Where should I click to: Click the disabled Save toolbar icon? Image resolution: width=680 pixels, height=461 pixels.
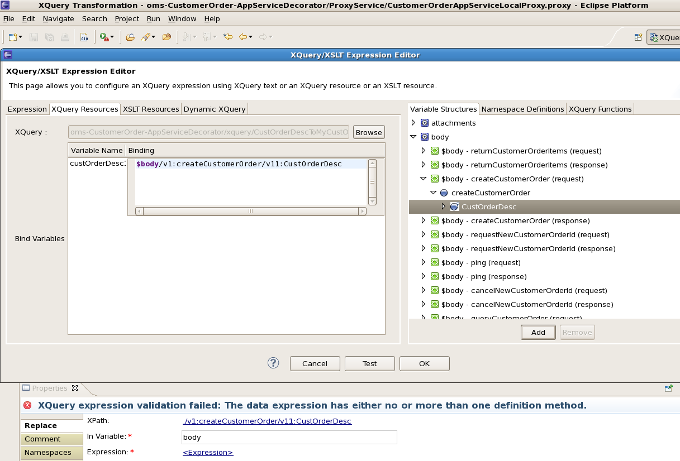tap(34, 37)
